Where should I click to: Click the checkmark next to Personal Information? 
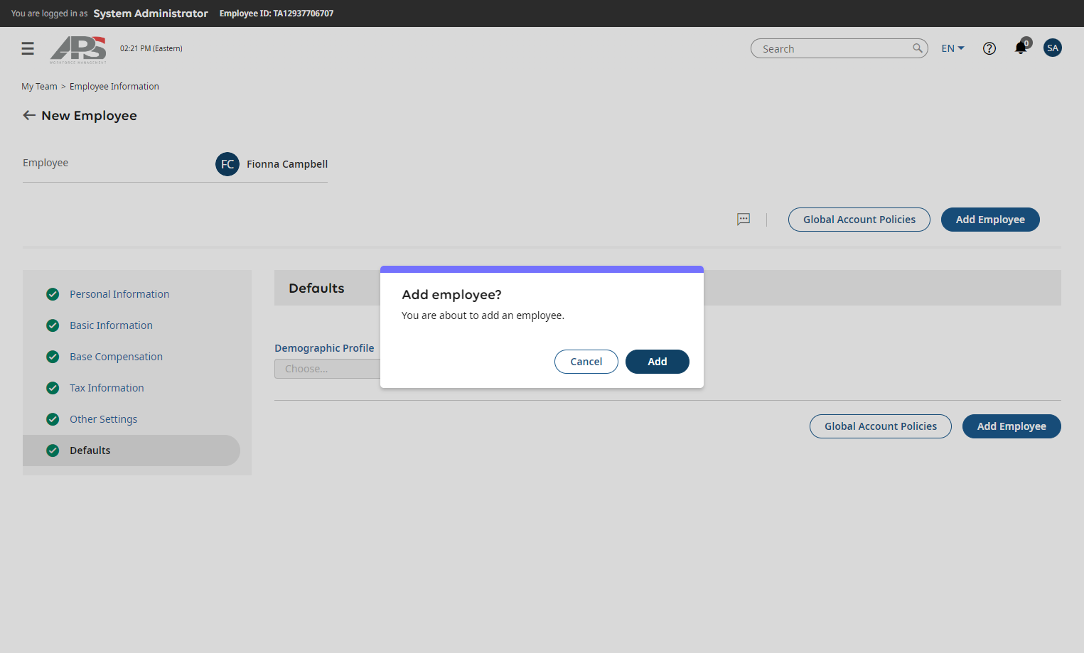[x=53, y=294]
